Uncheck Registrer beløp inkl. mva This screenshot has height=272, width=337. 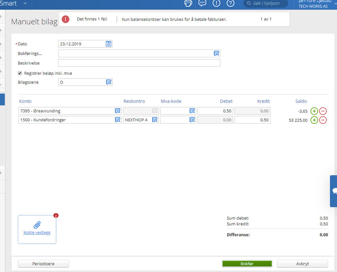[x=20, y=73]
